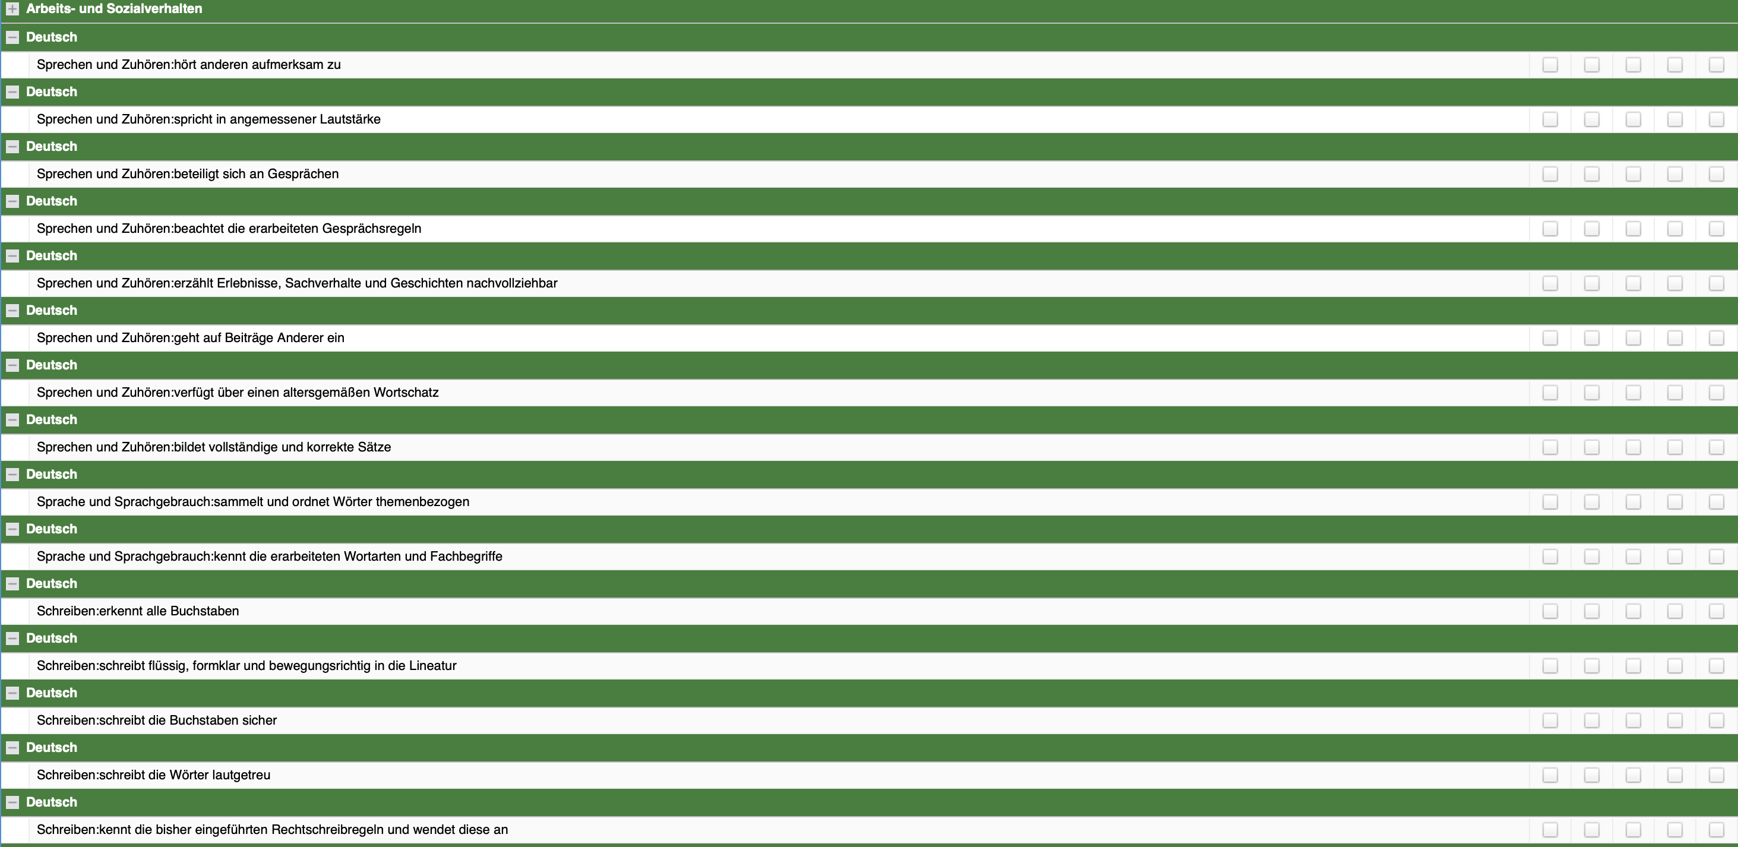Tick the first checkbox for 'schreibt die Buchstaben sicher'
Image resolution: width=1738 pixels, height=847 pixels.
(x=1550, y=721)
